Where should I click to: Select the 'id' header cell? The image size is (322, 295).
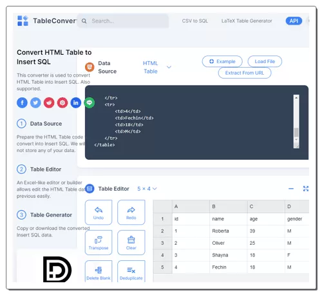[191, 219]
